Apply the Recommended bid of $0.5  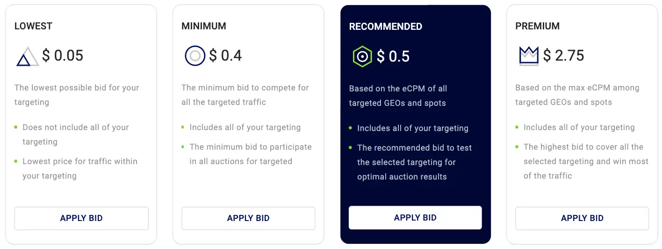[415, 218]
